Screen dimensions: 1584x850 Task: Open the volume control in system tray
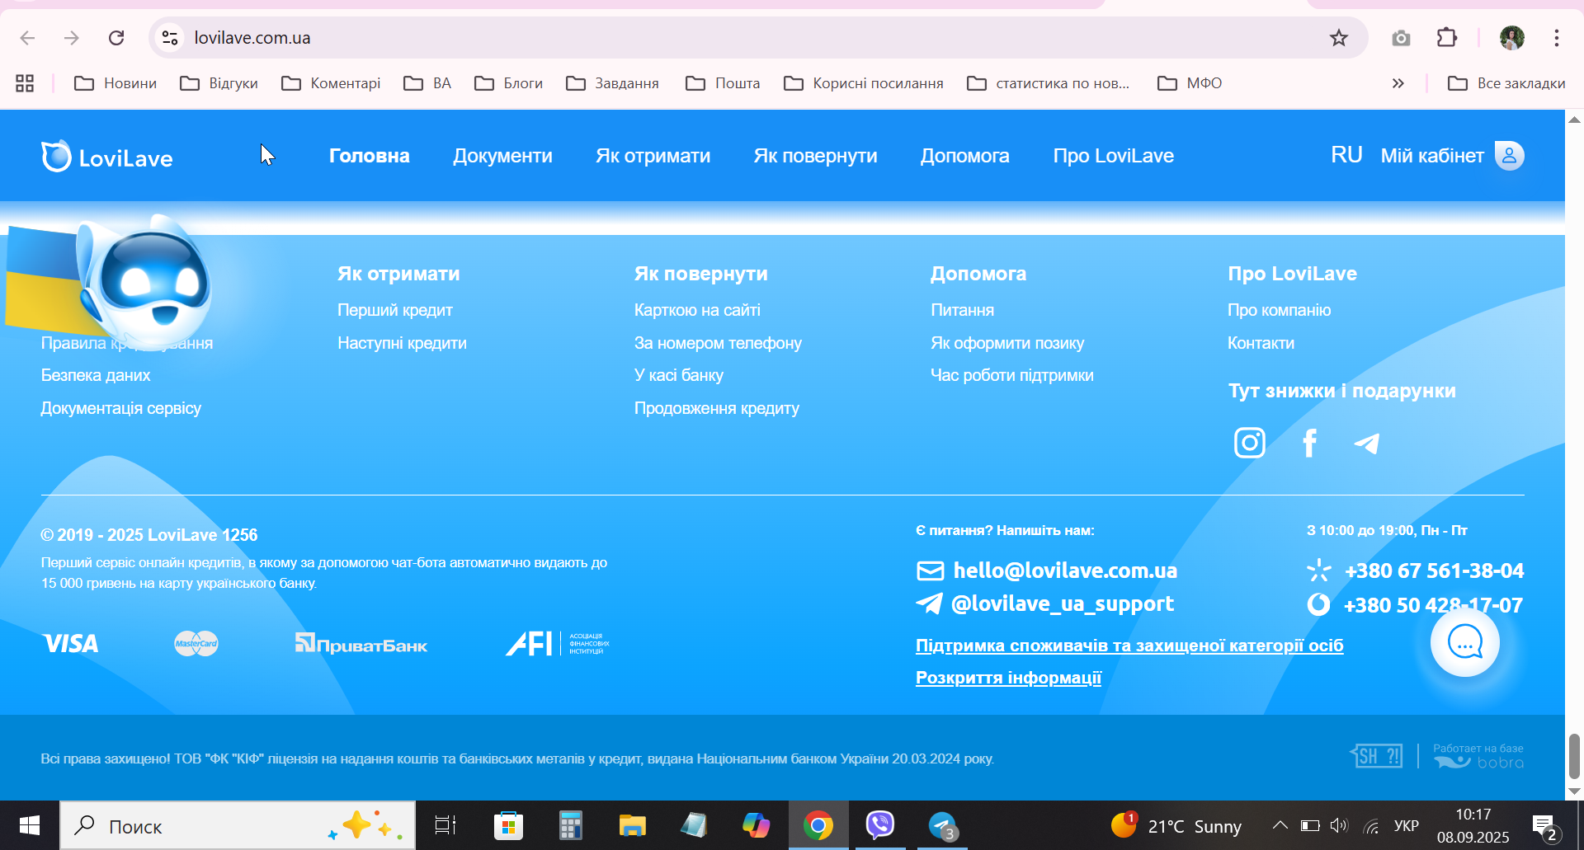1338,825
